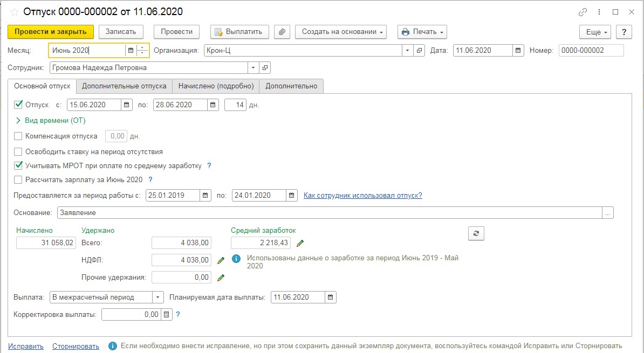
Task: Enable Компенсация отпуска checkbox
Action: (x=18, y=136)
